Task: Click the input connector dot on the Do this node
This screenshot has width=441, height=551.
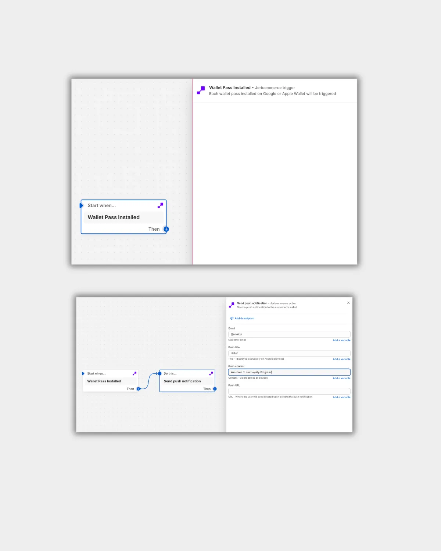Action: coord(160,374)
